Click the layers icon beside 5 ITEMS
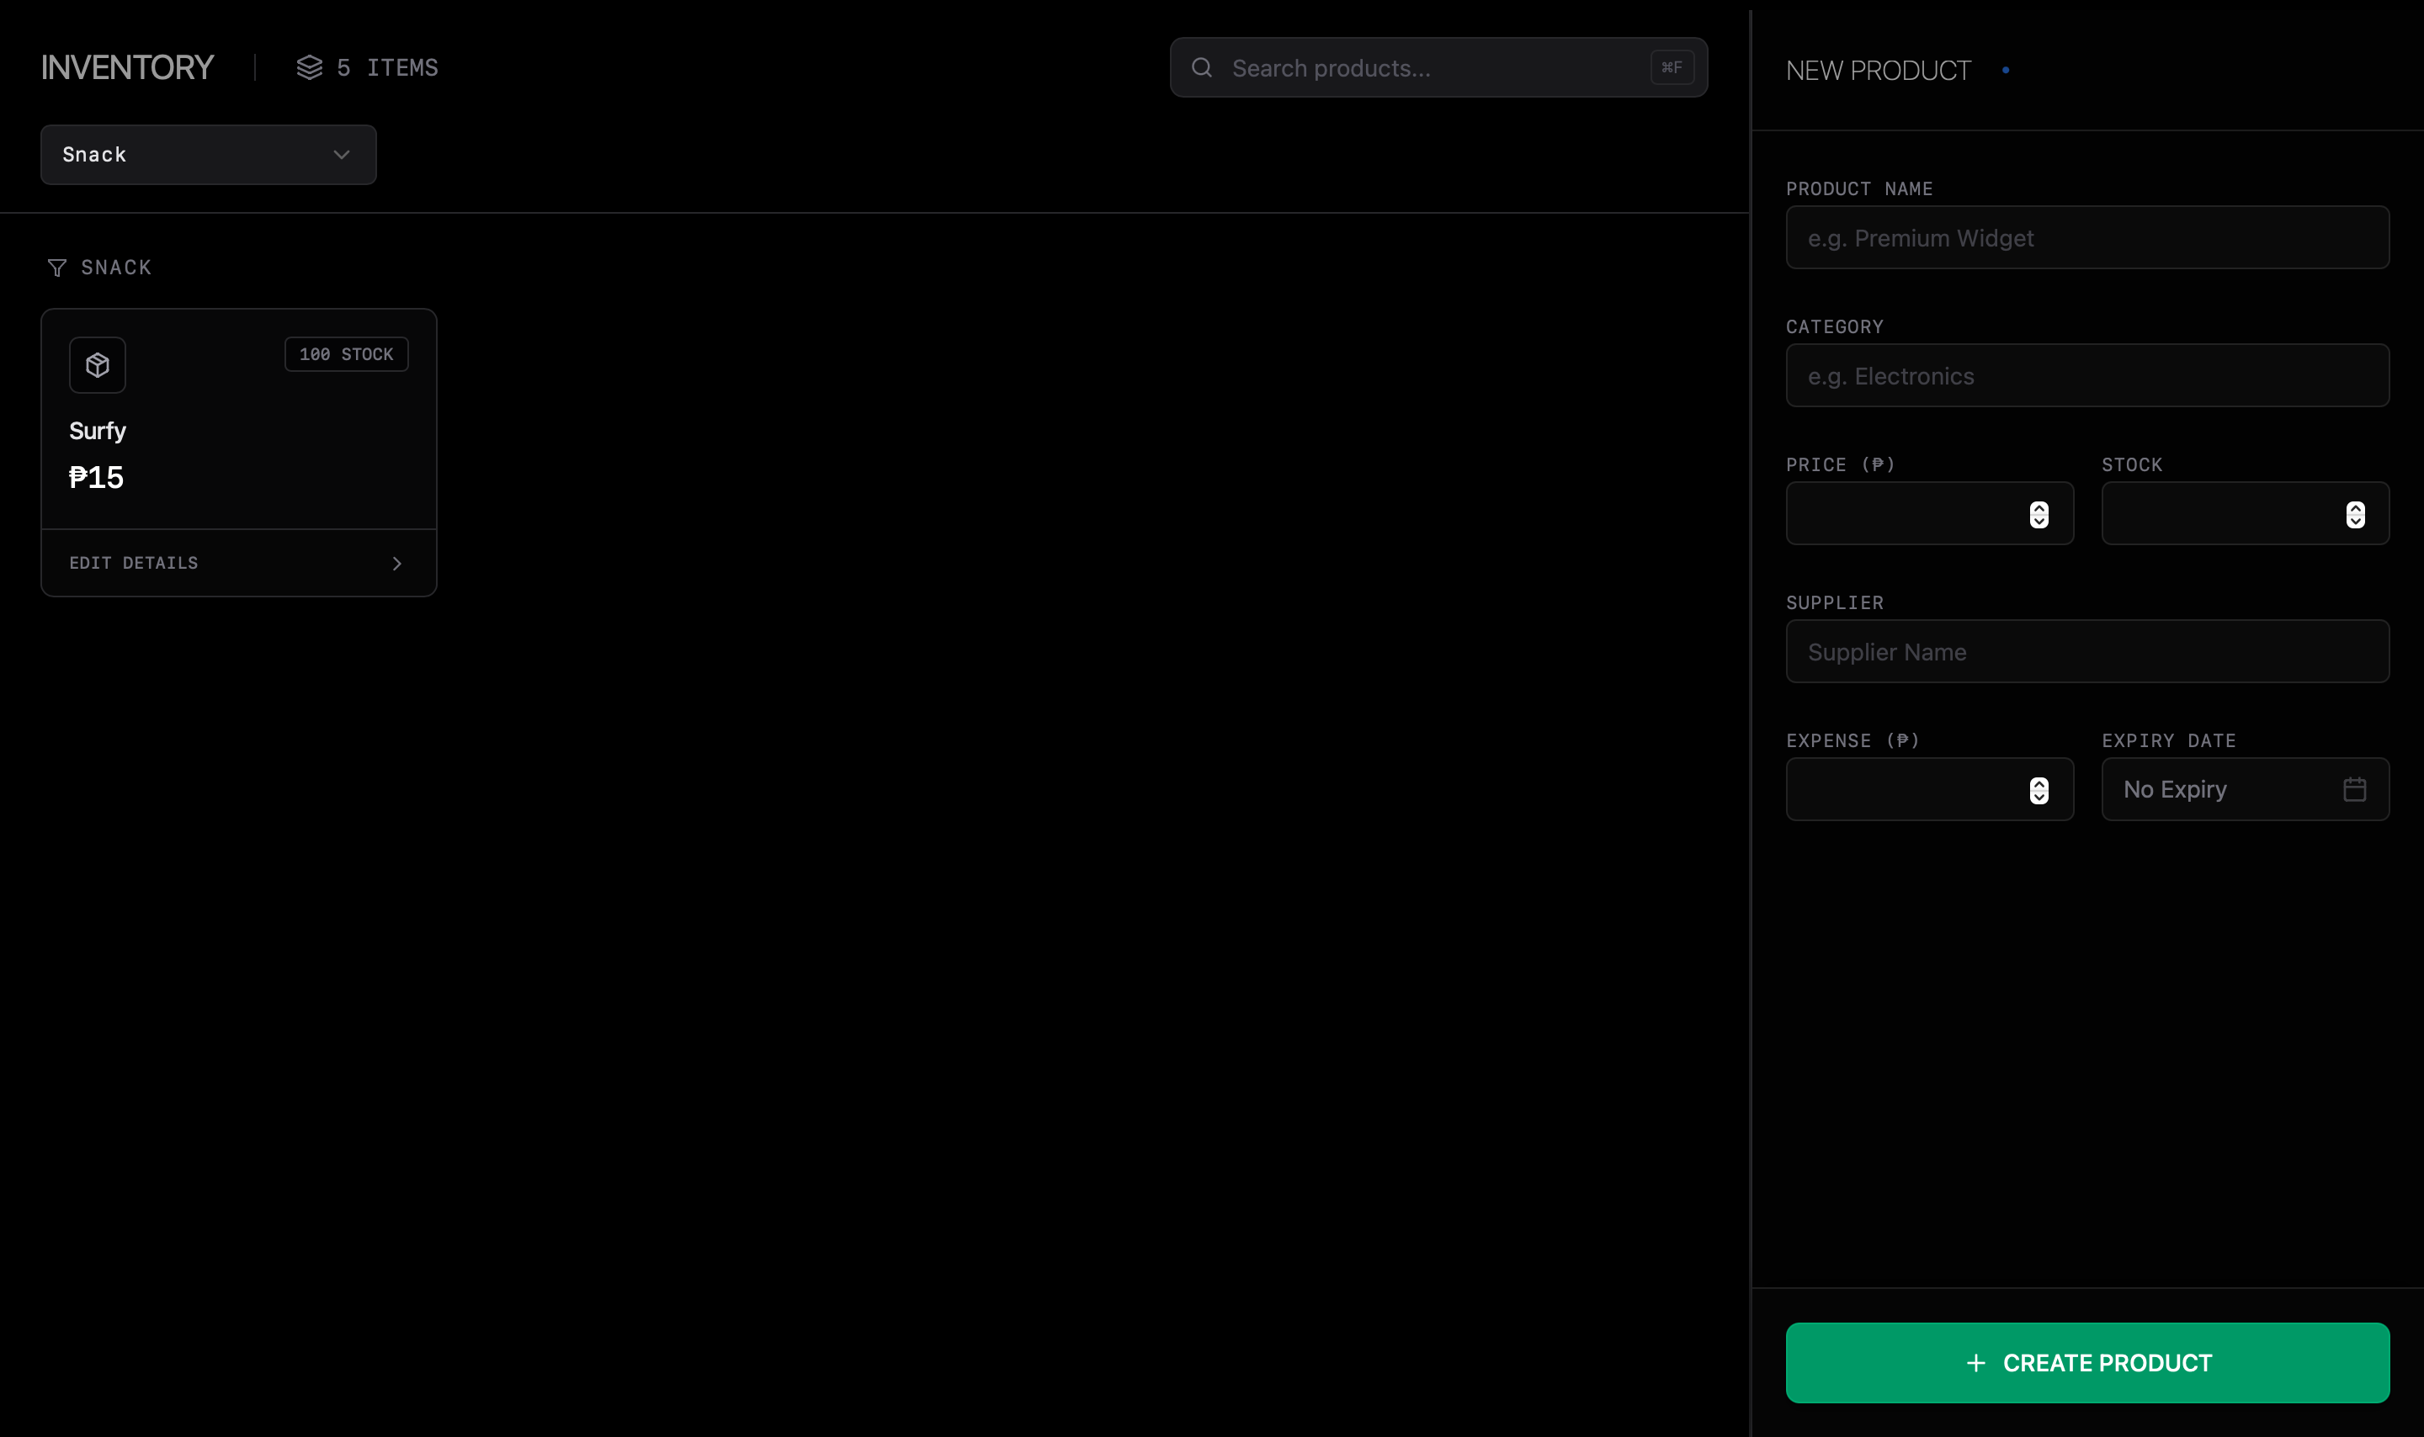This screenshot has width=2424, height=1437. 309,66
